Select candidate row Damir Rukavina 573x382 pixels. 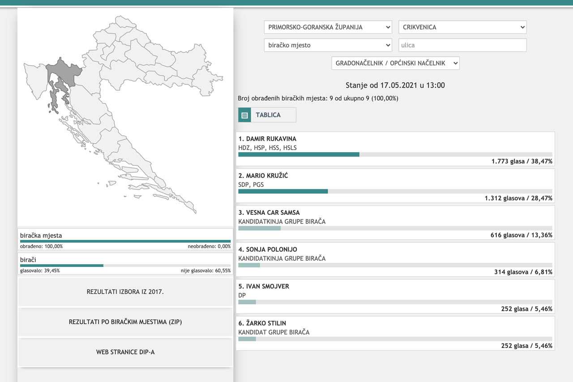[x=395, y=149]
